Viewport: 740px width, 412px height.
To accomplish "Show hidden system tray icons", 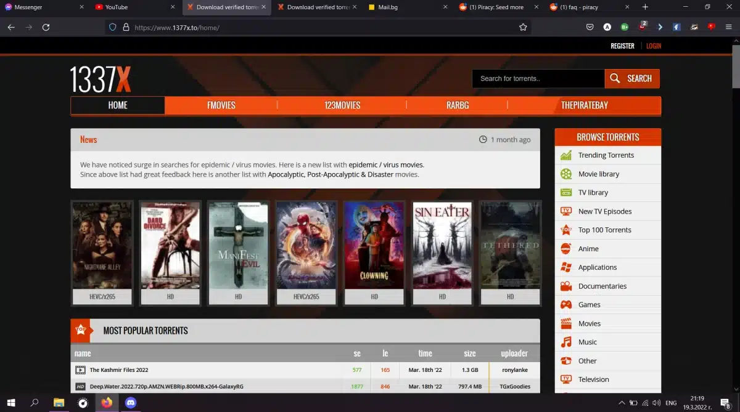I will pos(621,403).
